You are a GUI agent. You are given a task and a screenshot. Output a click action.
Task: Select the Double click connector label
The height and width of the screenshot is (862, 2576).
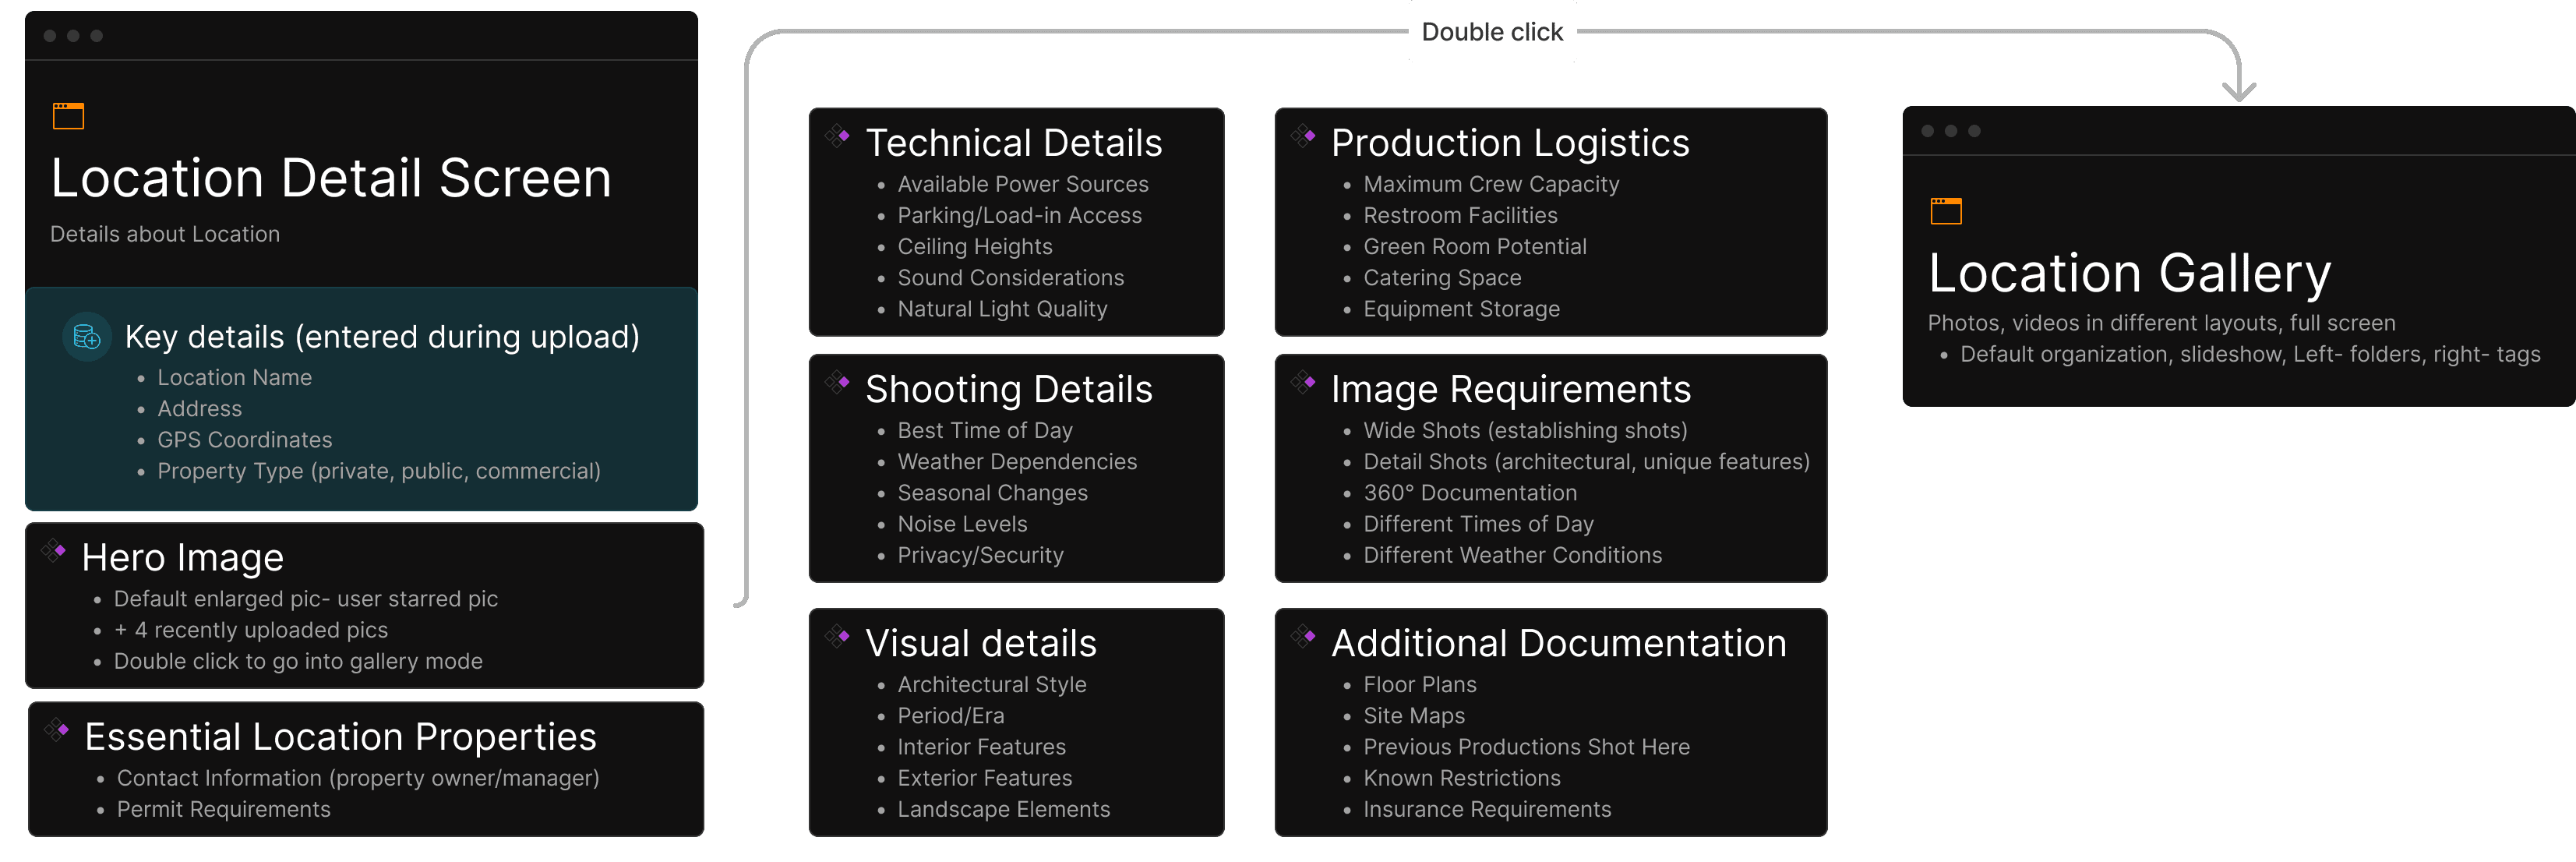point(1491,32)
